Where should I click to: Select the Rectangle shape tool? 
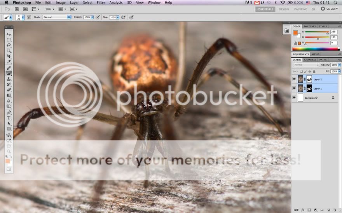tap(9, 129)
